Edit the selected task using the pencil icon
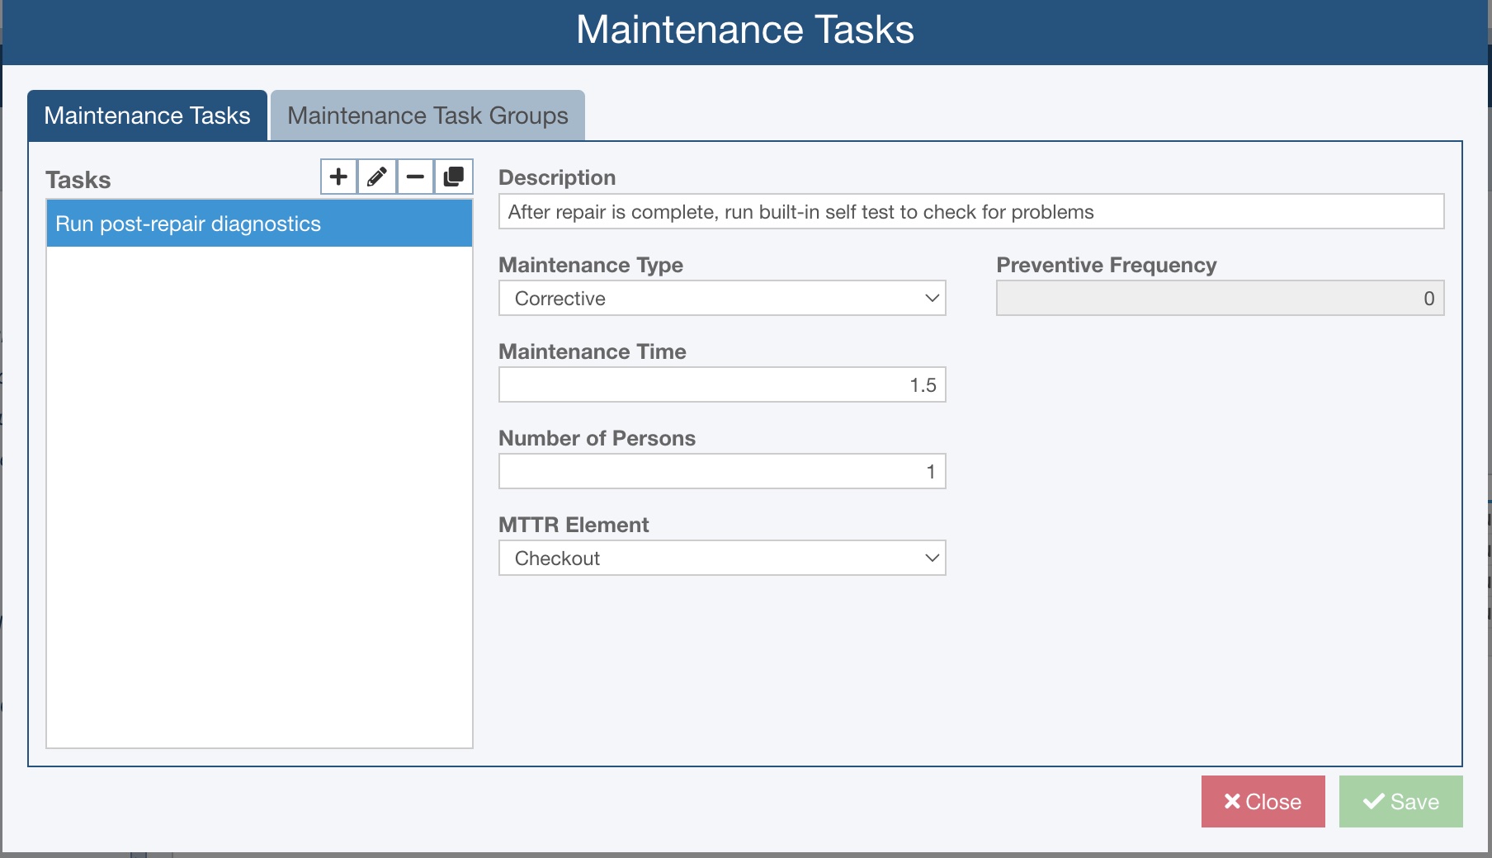1492x858 pixels. tap(377, 176)
